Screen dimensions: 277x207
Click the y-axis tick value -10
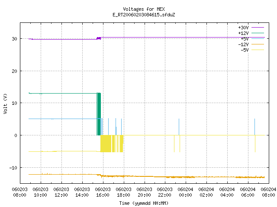click(13, 168)
